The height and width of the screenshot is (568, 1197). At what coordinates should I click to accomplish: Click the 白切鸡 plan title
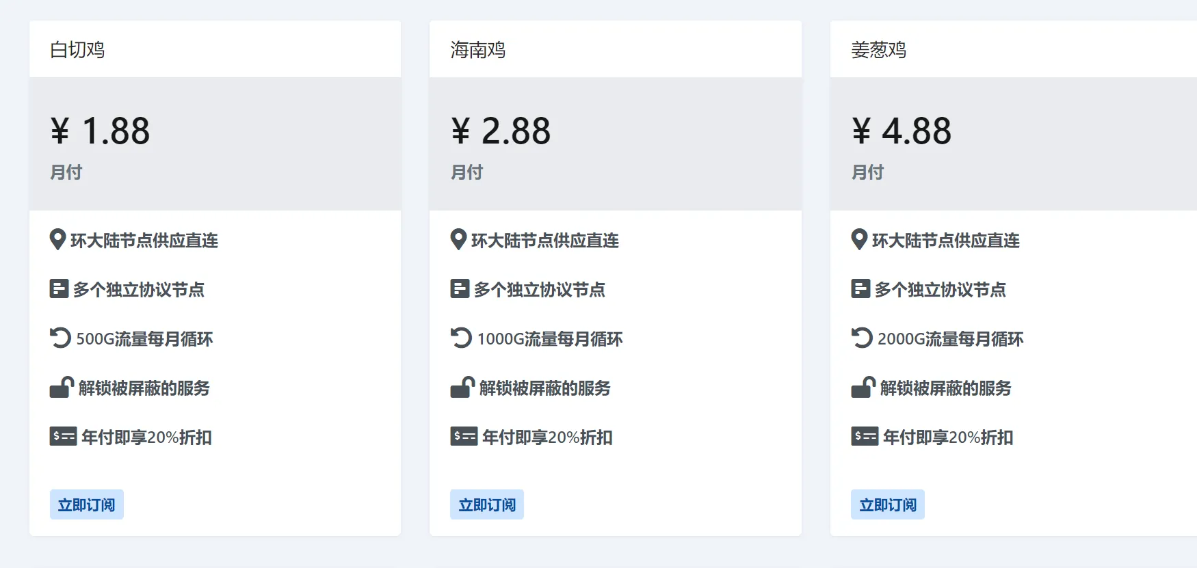click(77, 50)
